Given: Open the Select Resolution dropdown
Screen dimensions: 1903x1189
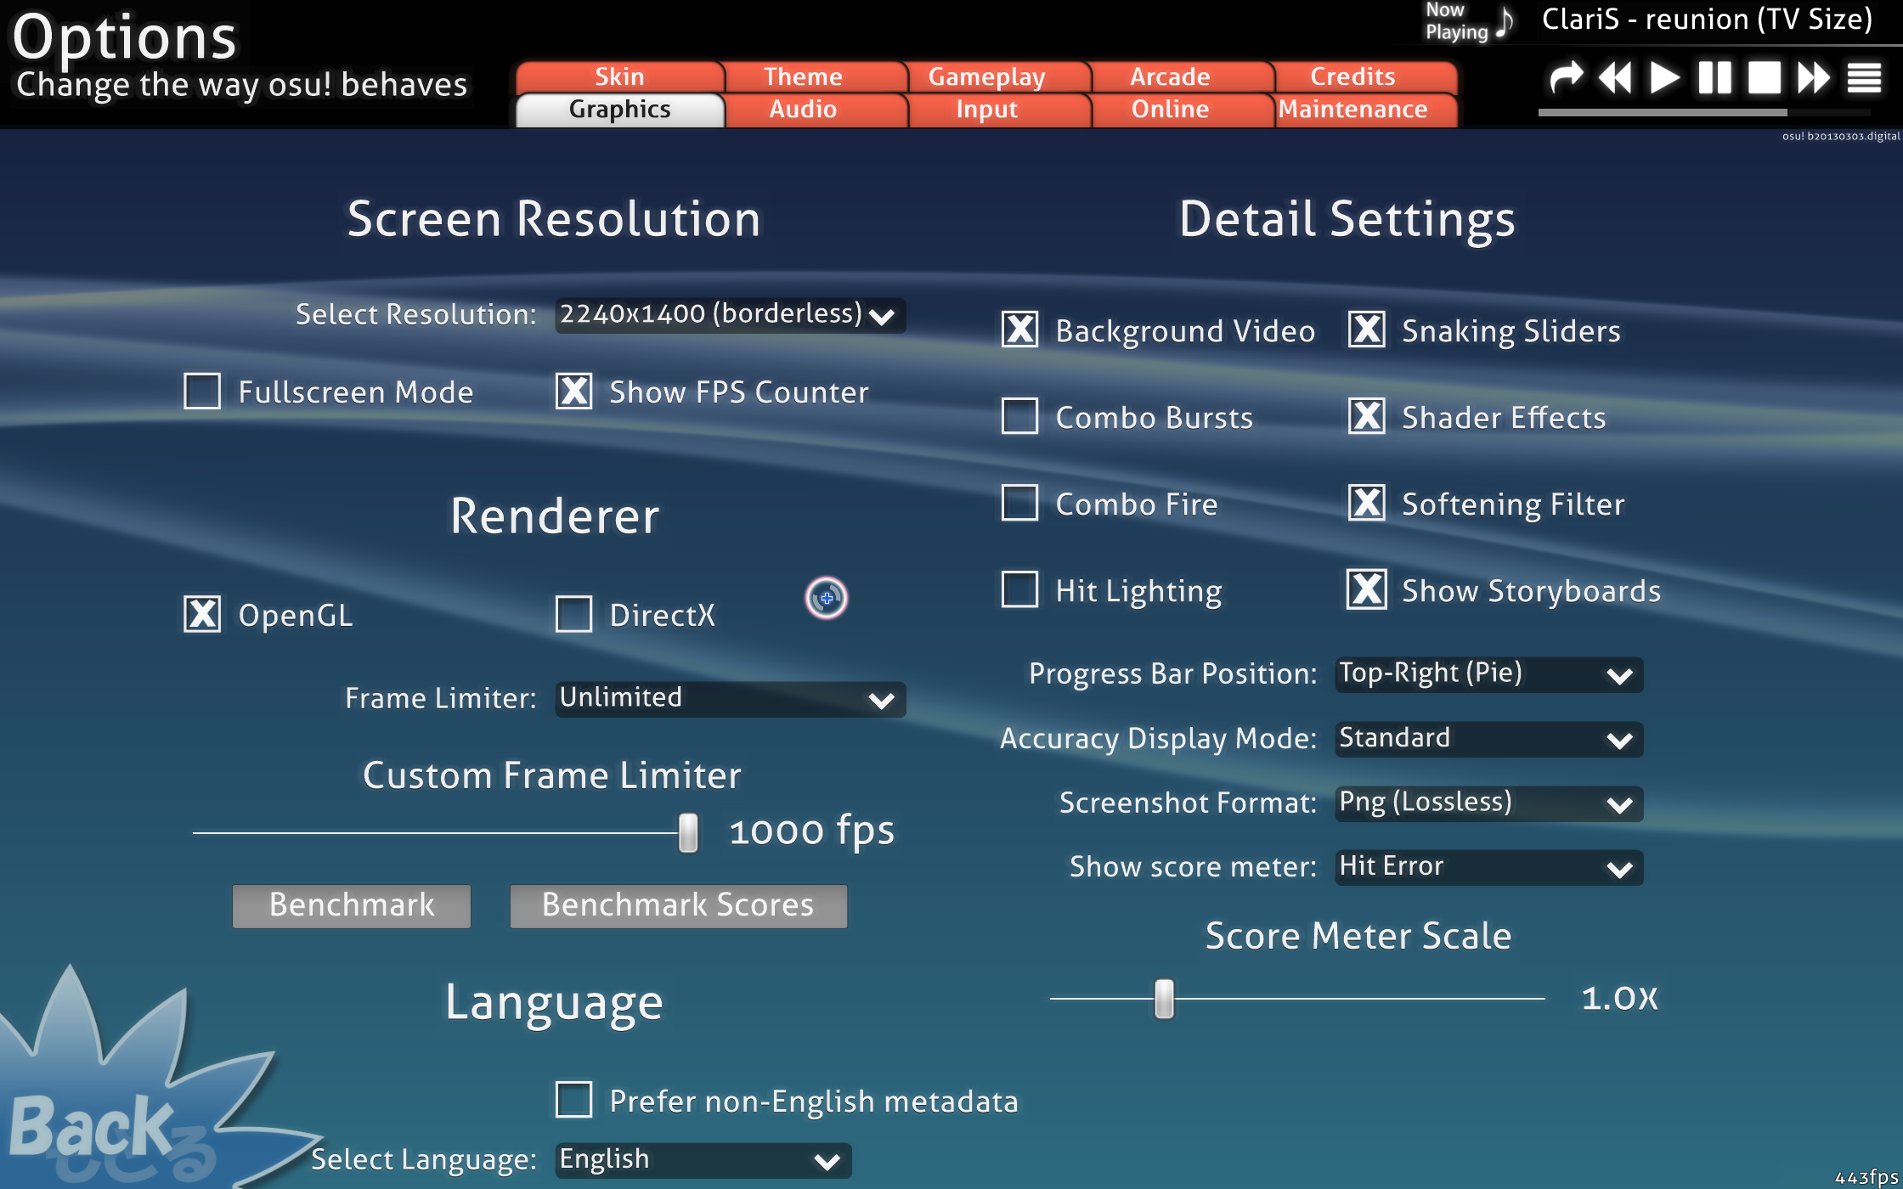Looking at the screenshot, I should pyautogui.click(x=730, y=315).
